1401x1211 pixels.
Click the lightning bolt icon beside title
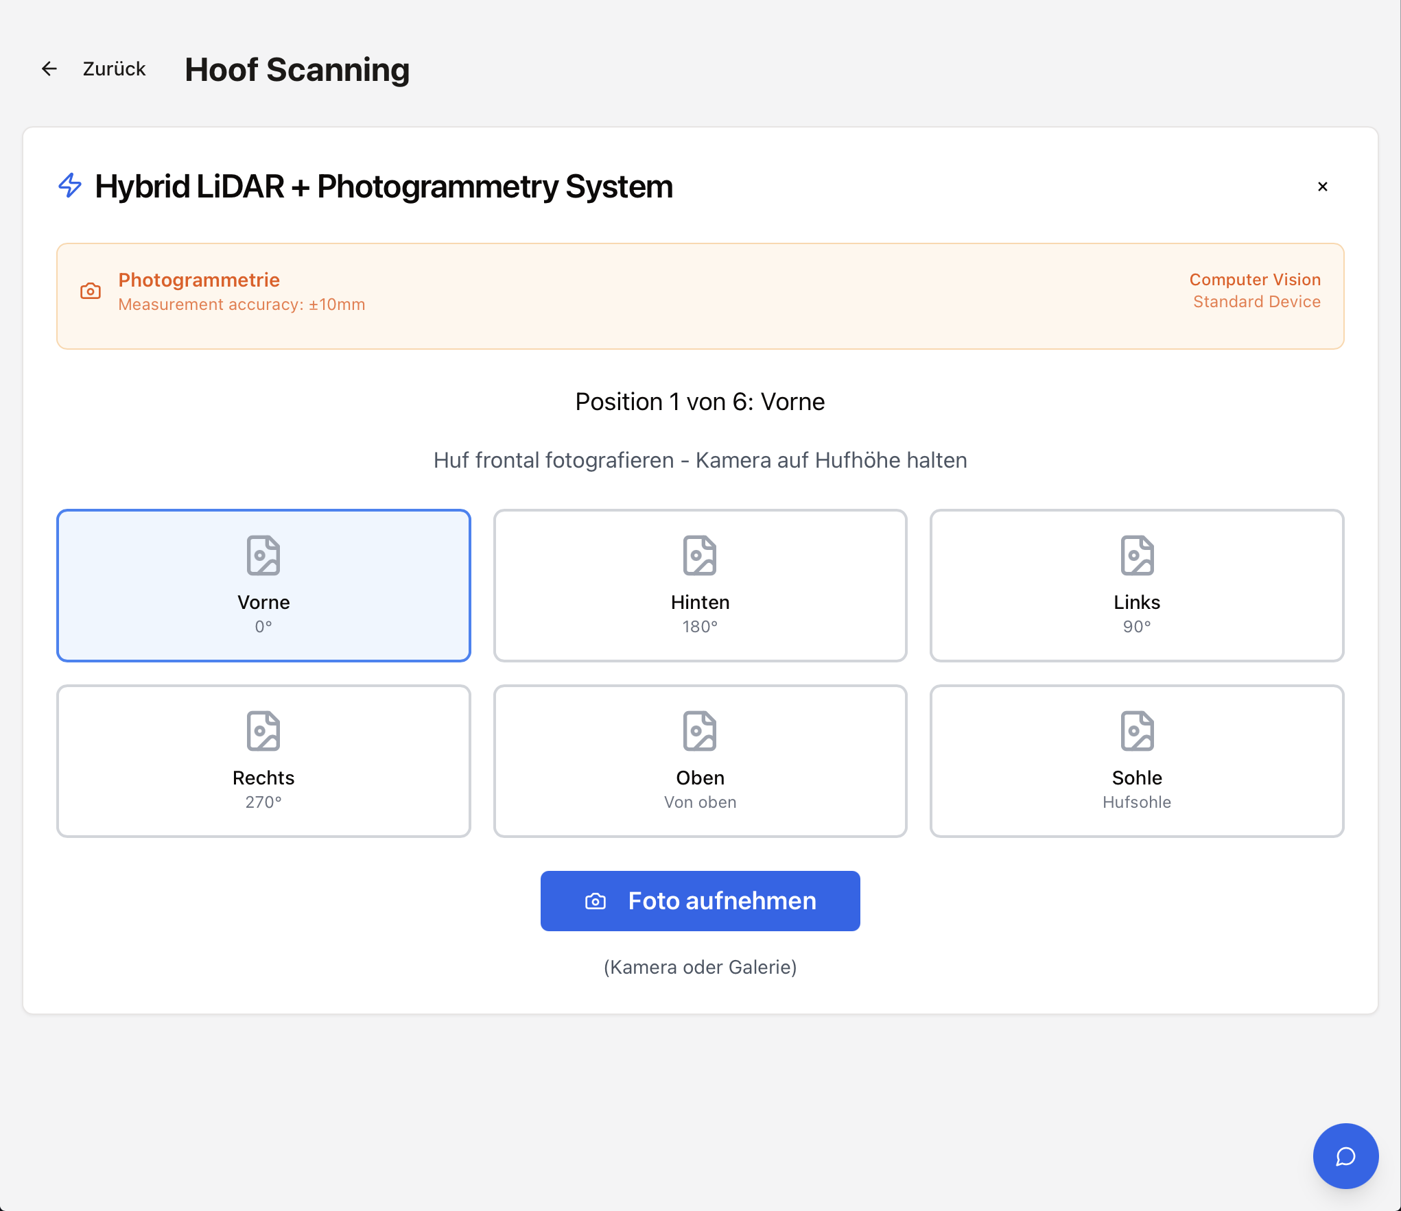[70, 186]
